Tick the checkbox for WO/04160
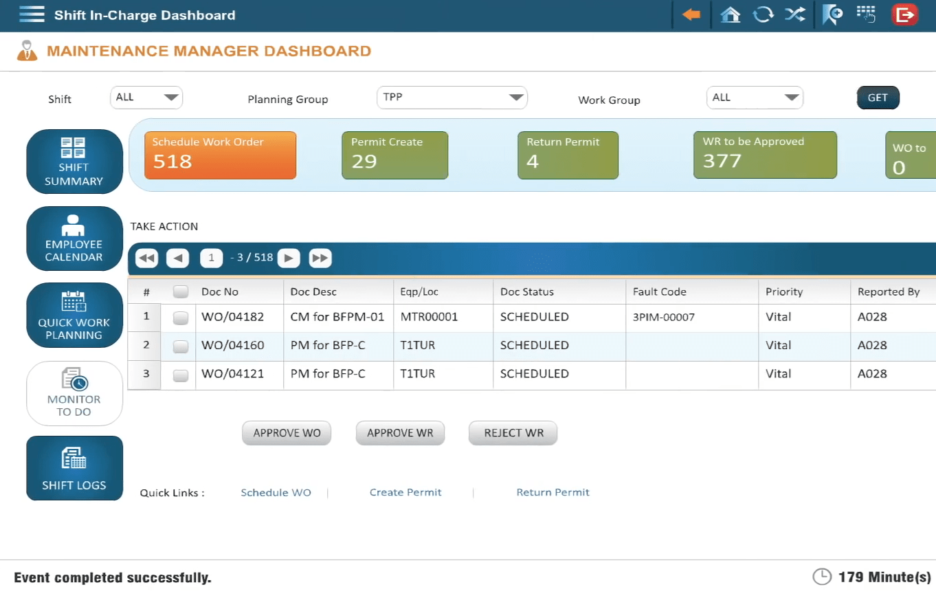936x598 pixels. tap(180, 346)
